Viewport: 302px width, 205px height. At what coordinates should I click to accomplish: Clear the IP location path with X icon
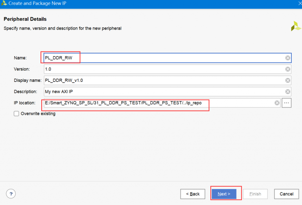tap(277, 103)
